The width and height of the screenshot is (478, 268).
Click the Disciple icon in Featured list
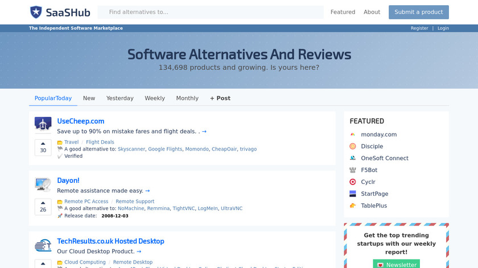tap(353, 146)
